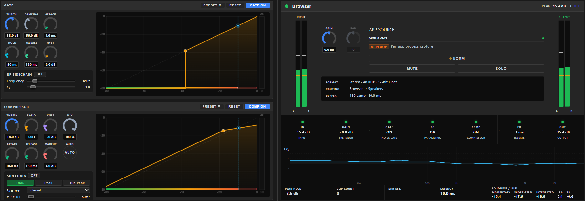Open the gate PRESET dropdown
The width and height of the screenshot is (585, 201).
[212, 5]
